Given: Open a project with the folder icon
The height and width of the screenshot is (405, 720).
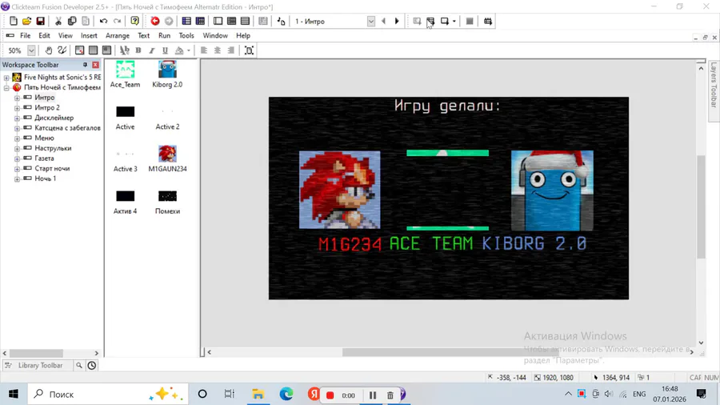Looking at the screenshot, I should pos(26,21).
